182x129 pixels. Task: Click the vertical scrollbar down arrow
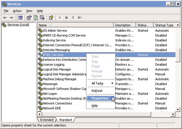178,109
